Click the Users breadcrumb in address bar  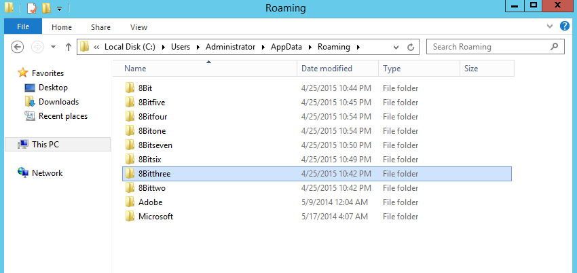tap(181, 47)
